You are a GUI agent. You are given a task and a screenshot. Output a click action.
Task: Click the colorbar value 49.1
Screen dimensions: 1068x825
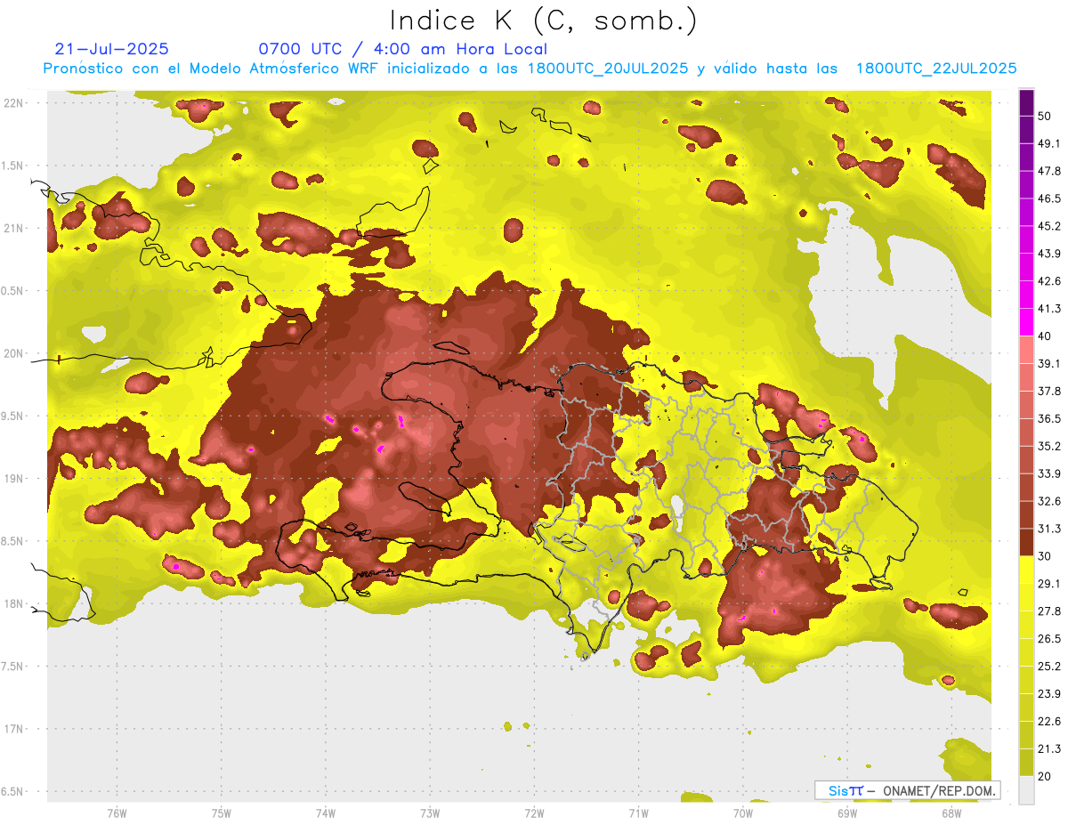1048,143
